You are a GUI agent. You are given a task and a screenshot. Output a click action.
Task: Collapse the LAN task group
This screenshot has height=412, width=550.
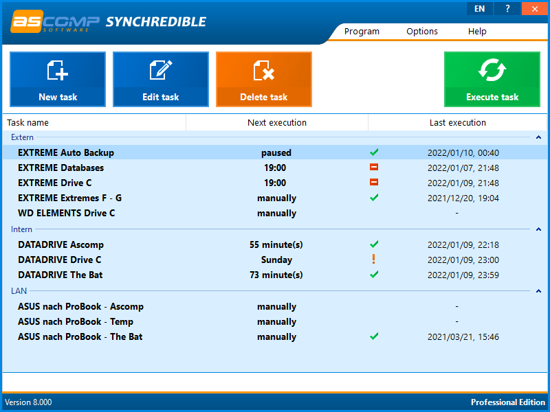tap(538, 290)
